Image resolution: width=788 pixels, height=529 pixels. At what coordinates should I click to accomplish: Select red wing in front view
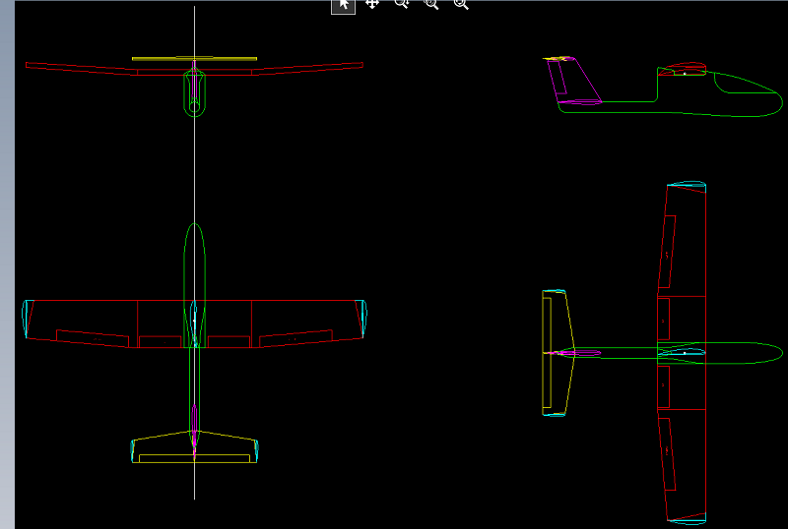point(79,68)
